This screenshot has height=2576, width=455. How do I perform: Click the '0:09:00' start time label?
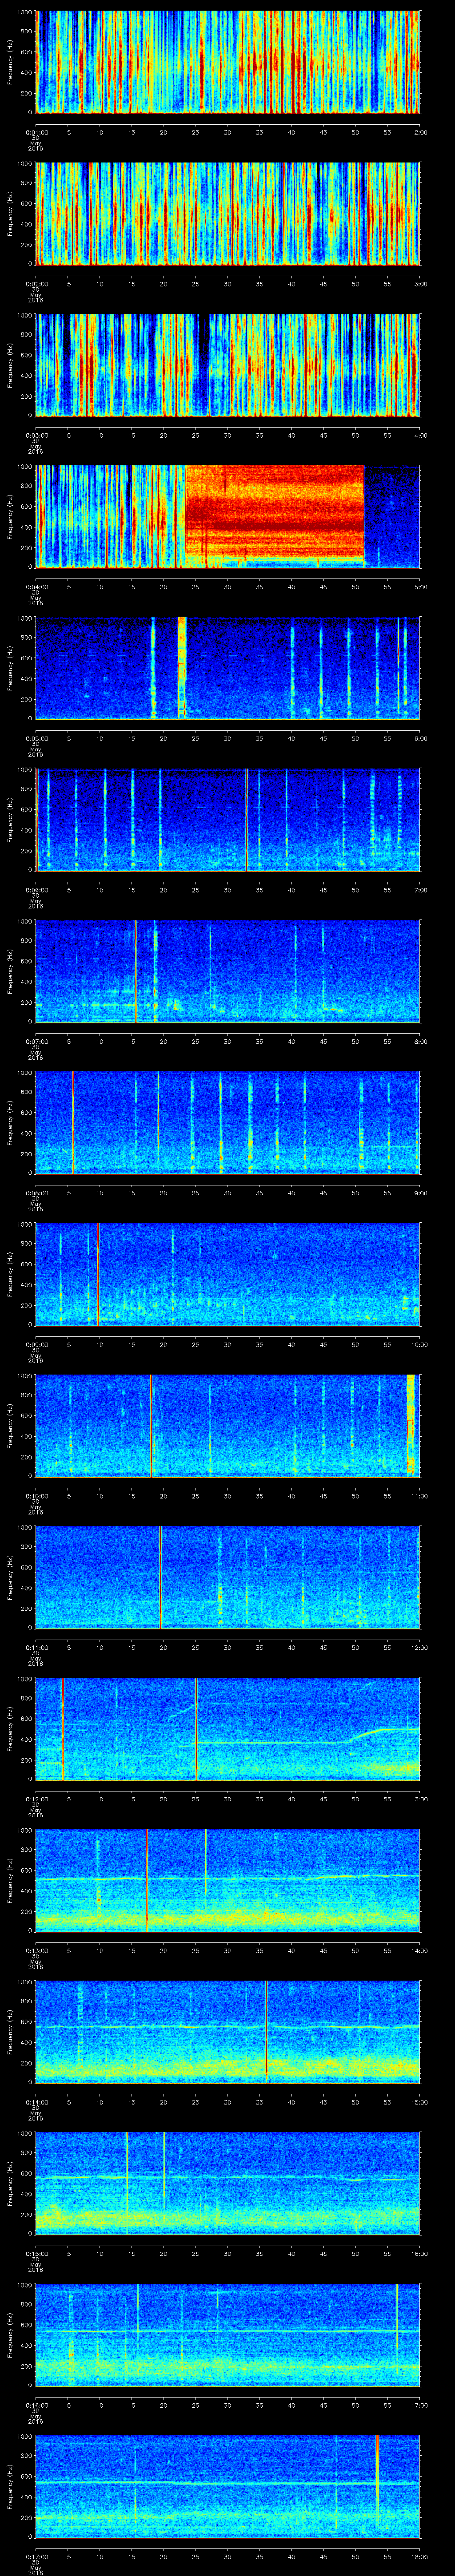tap(36, 1345)
